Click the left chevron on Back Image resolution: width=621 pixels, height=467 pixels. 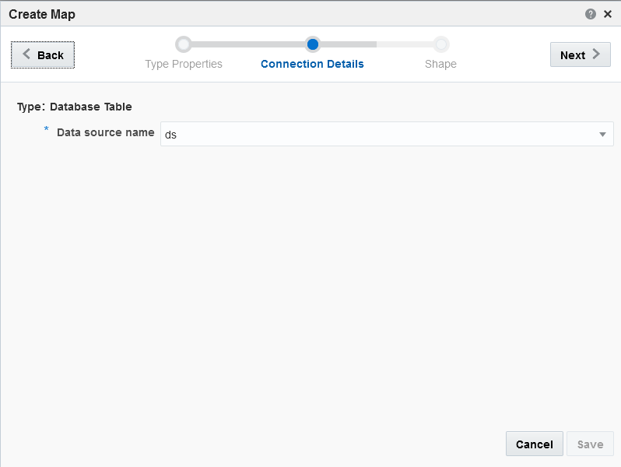(x=26, y=54)
